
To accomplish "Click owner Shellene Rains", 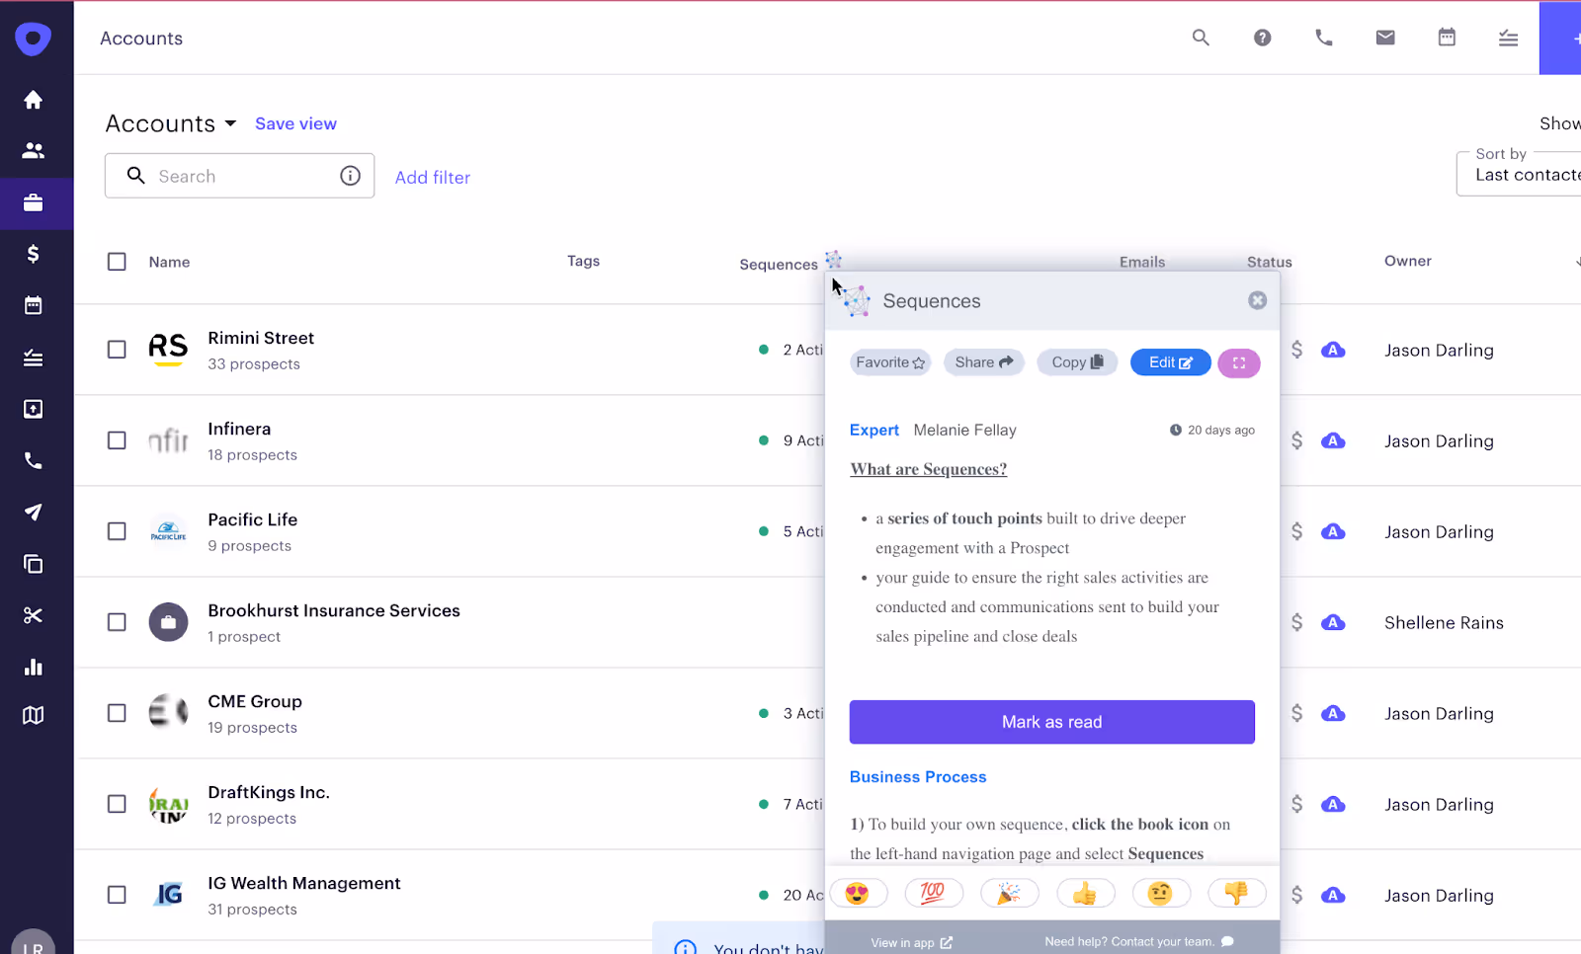I will tap(1444, 622).
